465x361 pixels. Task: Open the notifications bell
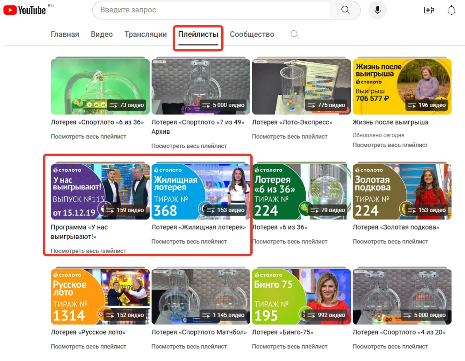pyautogui.click(x=451, y=10)
